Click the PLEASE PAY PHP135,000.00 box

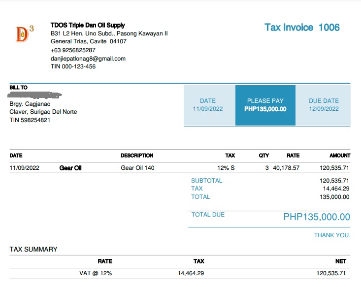(x=265, y=105)
